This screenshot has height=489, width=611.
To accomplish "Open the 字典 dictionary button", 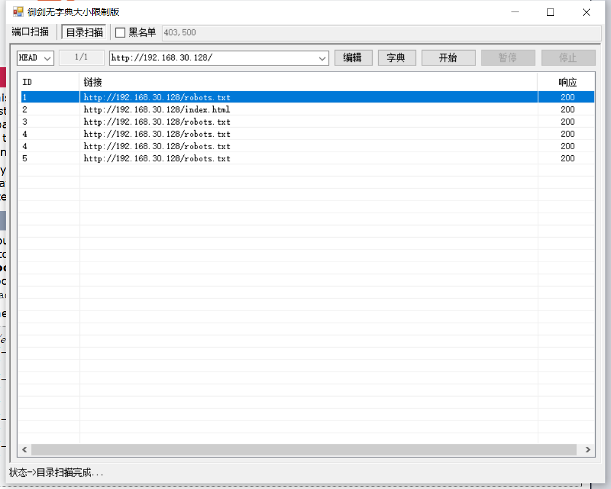I will [397, 57].
